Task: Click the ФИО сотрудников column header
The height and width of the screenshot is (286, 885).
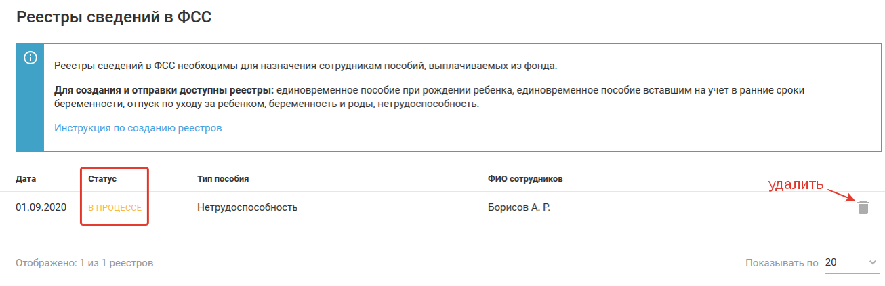Action: click(525, 180)
